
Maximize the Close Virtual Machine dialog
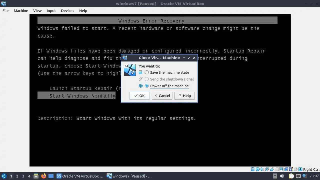click(x=189, y=58)
